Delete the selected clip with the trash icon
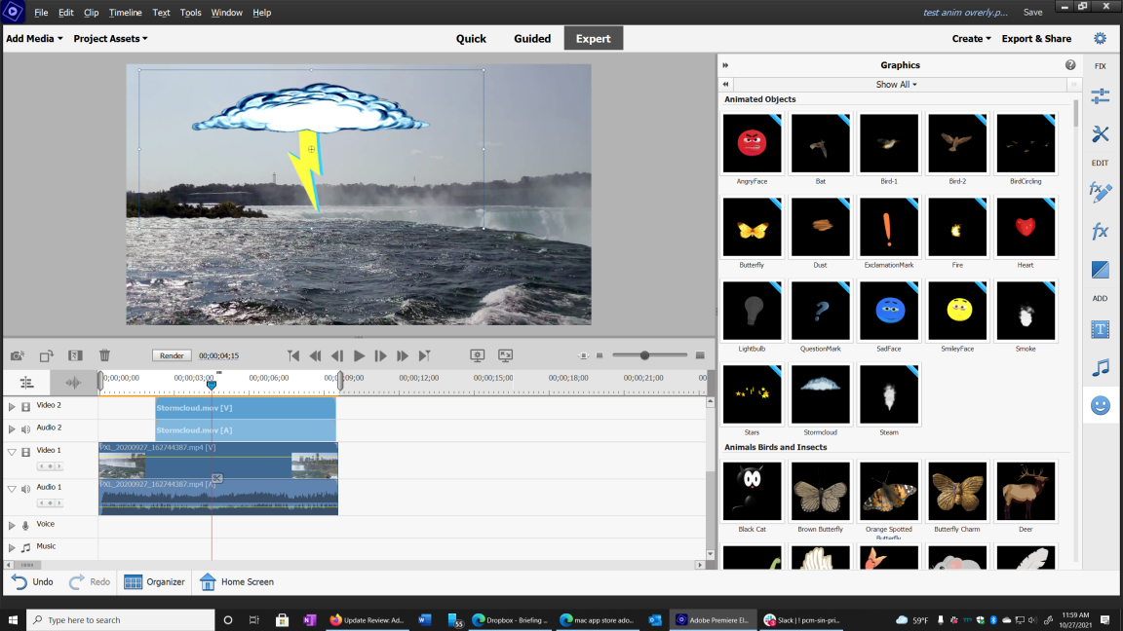The height and width of the screenshot is (631, 1123). (104, 356)
